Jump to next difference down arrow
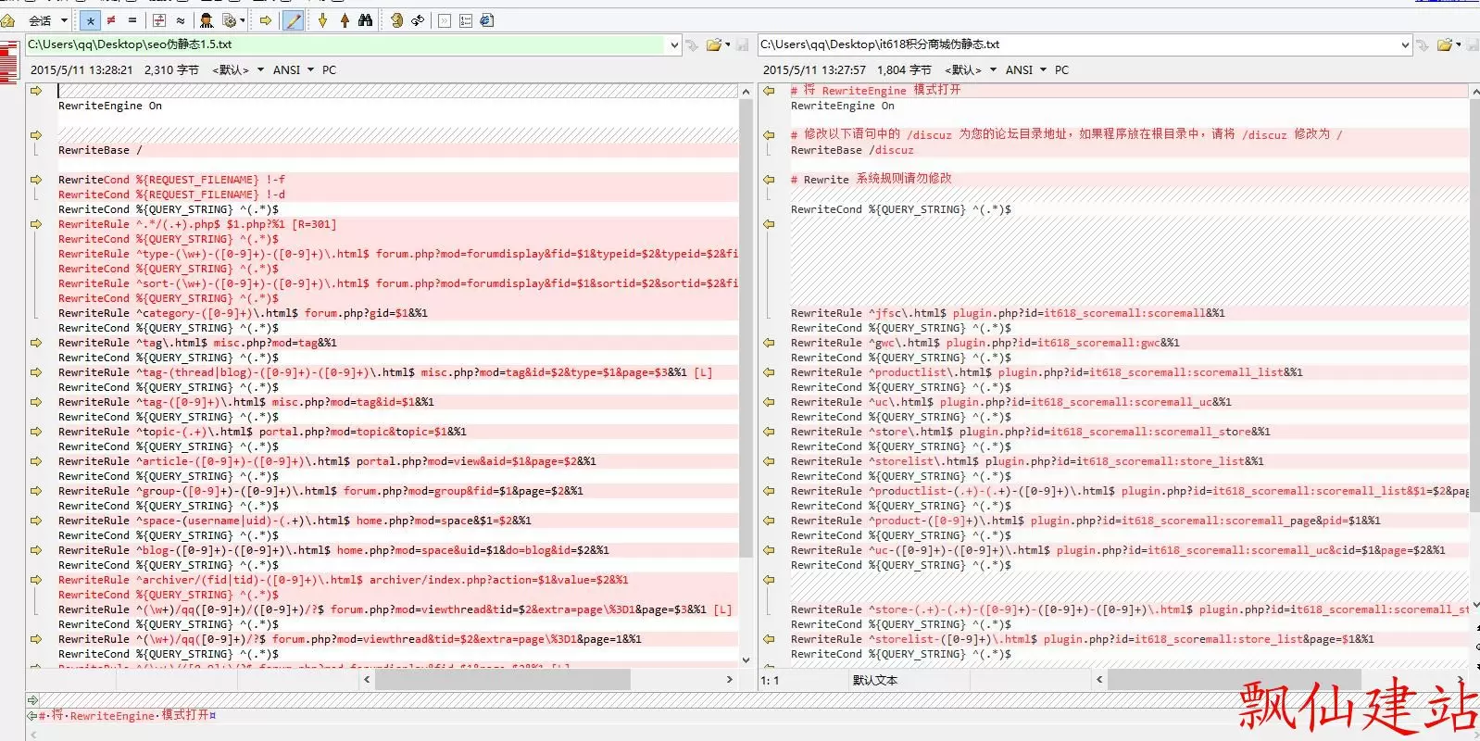 [x=322, y=20]
